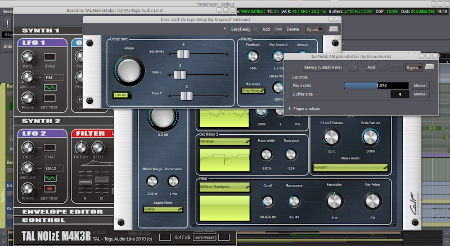Click the large Tempo knob in Vintage Delay
This screenshot has height=246, width=450.
129,70
